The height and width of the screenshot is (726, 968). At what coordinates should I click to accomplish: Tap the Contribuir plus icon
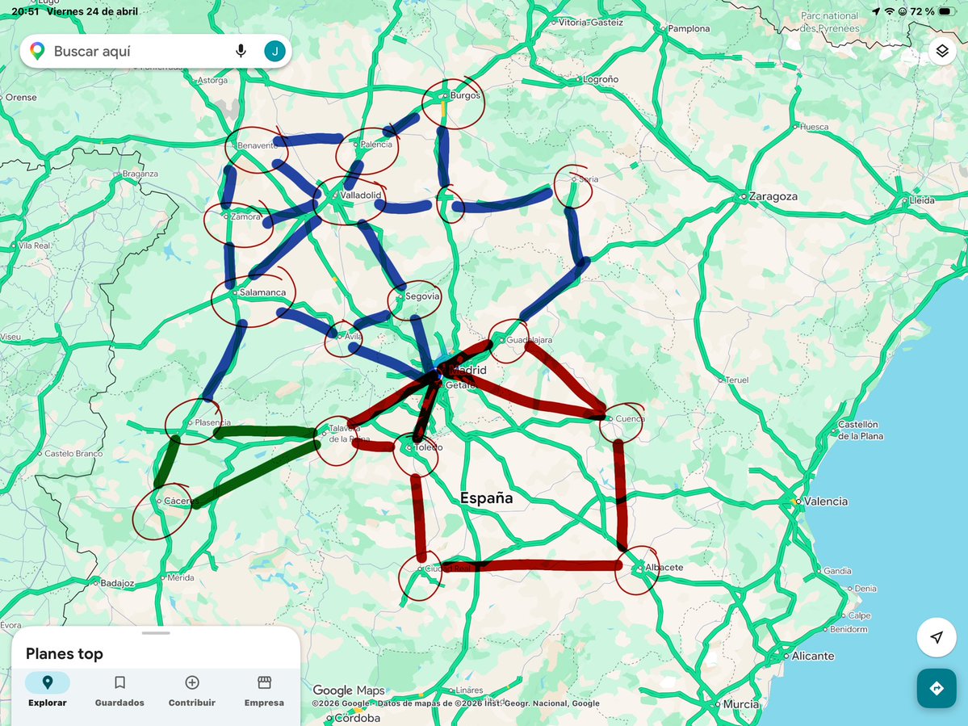[191, 682]
